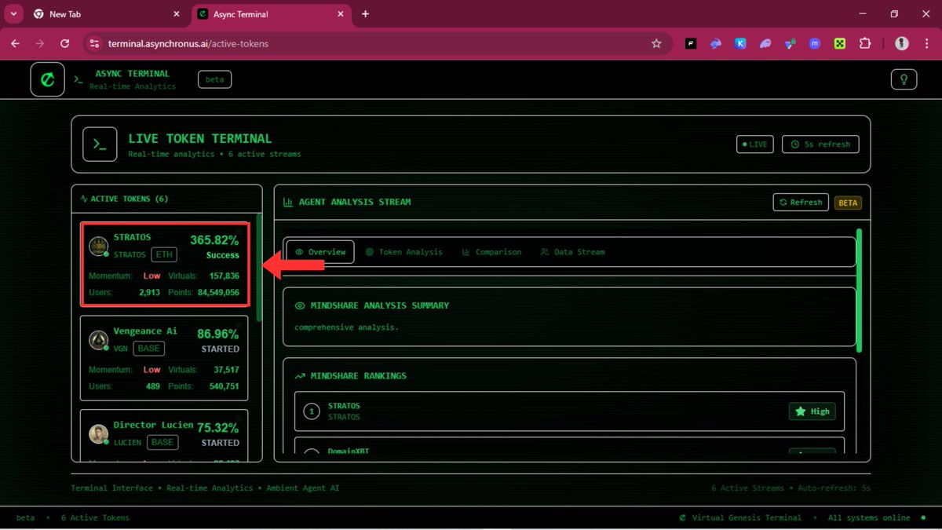Click the 6 Active Tokens footer text
Screen dimensions: 942x530
(95, 518)
